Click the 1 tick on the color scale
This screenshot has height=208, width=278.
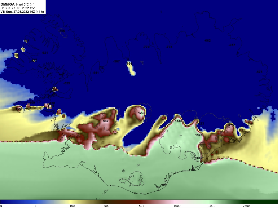(x=36, y=206)
